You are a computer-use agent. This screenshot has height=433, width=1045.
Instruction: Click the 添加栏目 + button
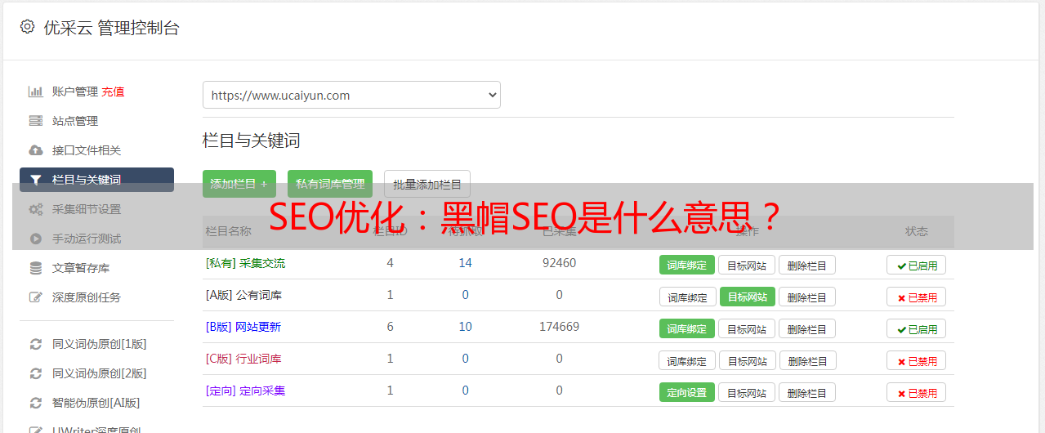tap(239, 184)
